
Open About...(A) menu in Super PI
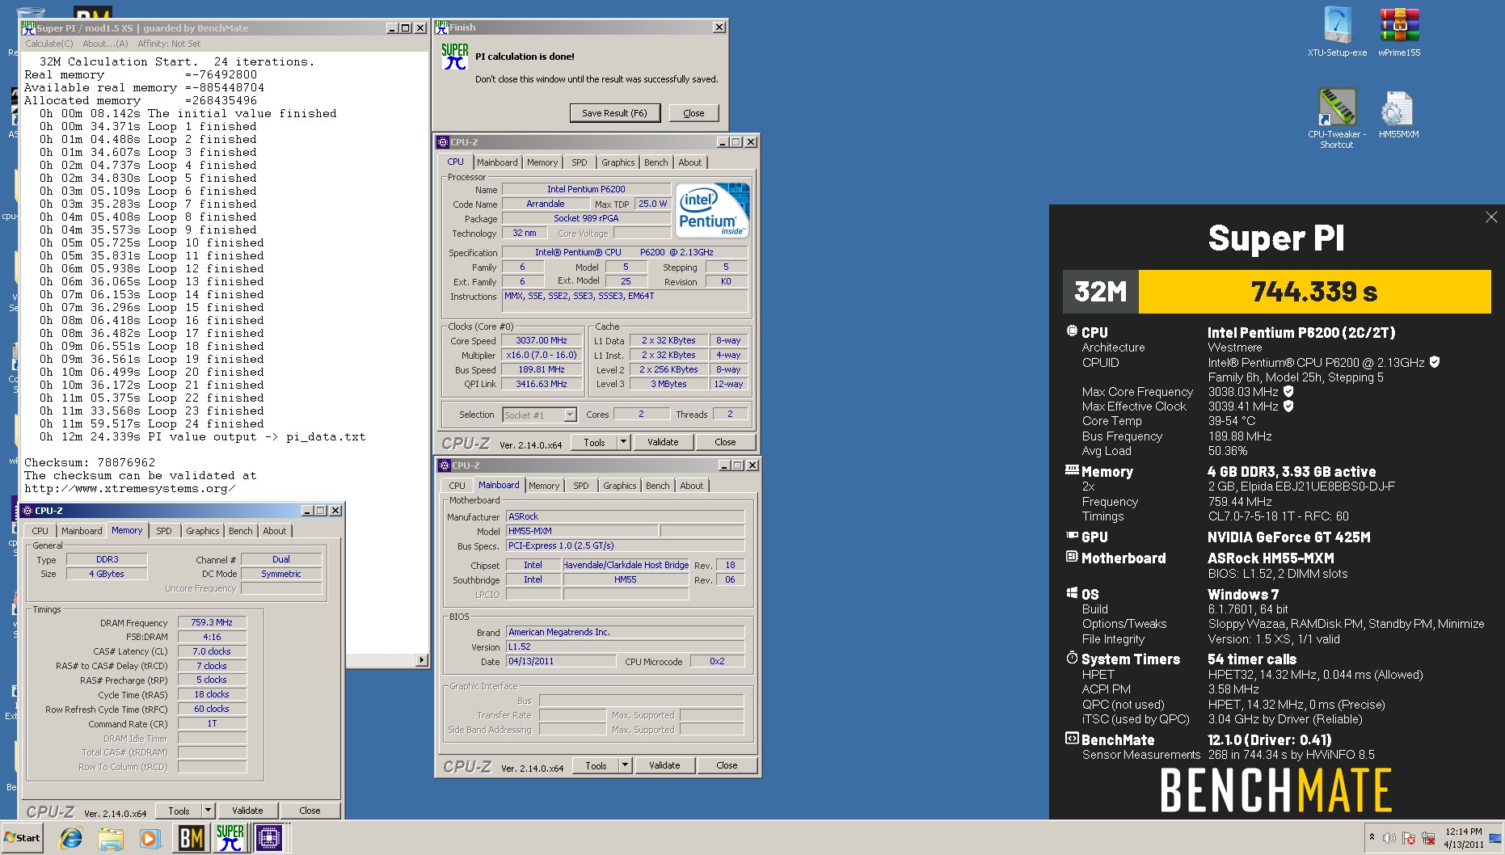pos(105,44)
